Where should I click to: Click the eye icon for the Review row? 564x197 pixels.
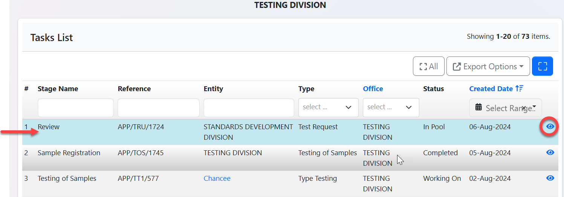click(550, 127)
